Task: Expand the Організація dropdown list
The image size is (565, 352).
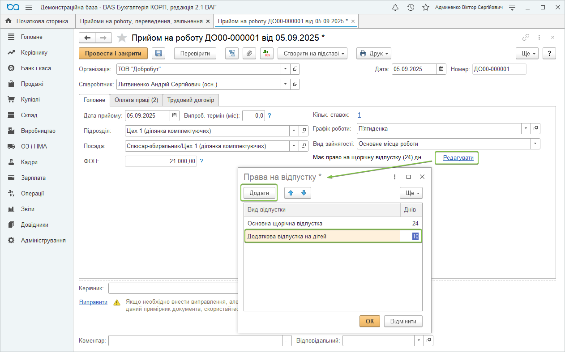Action: tap(286, 69)
